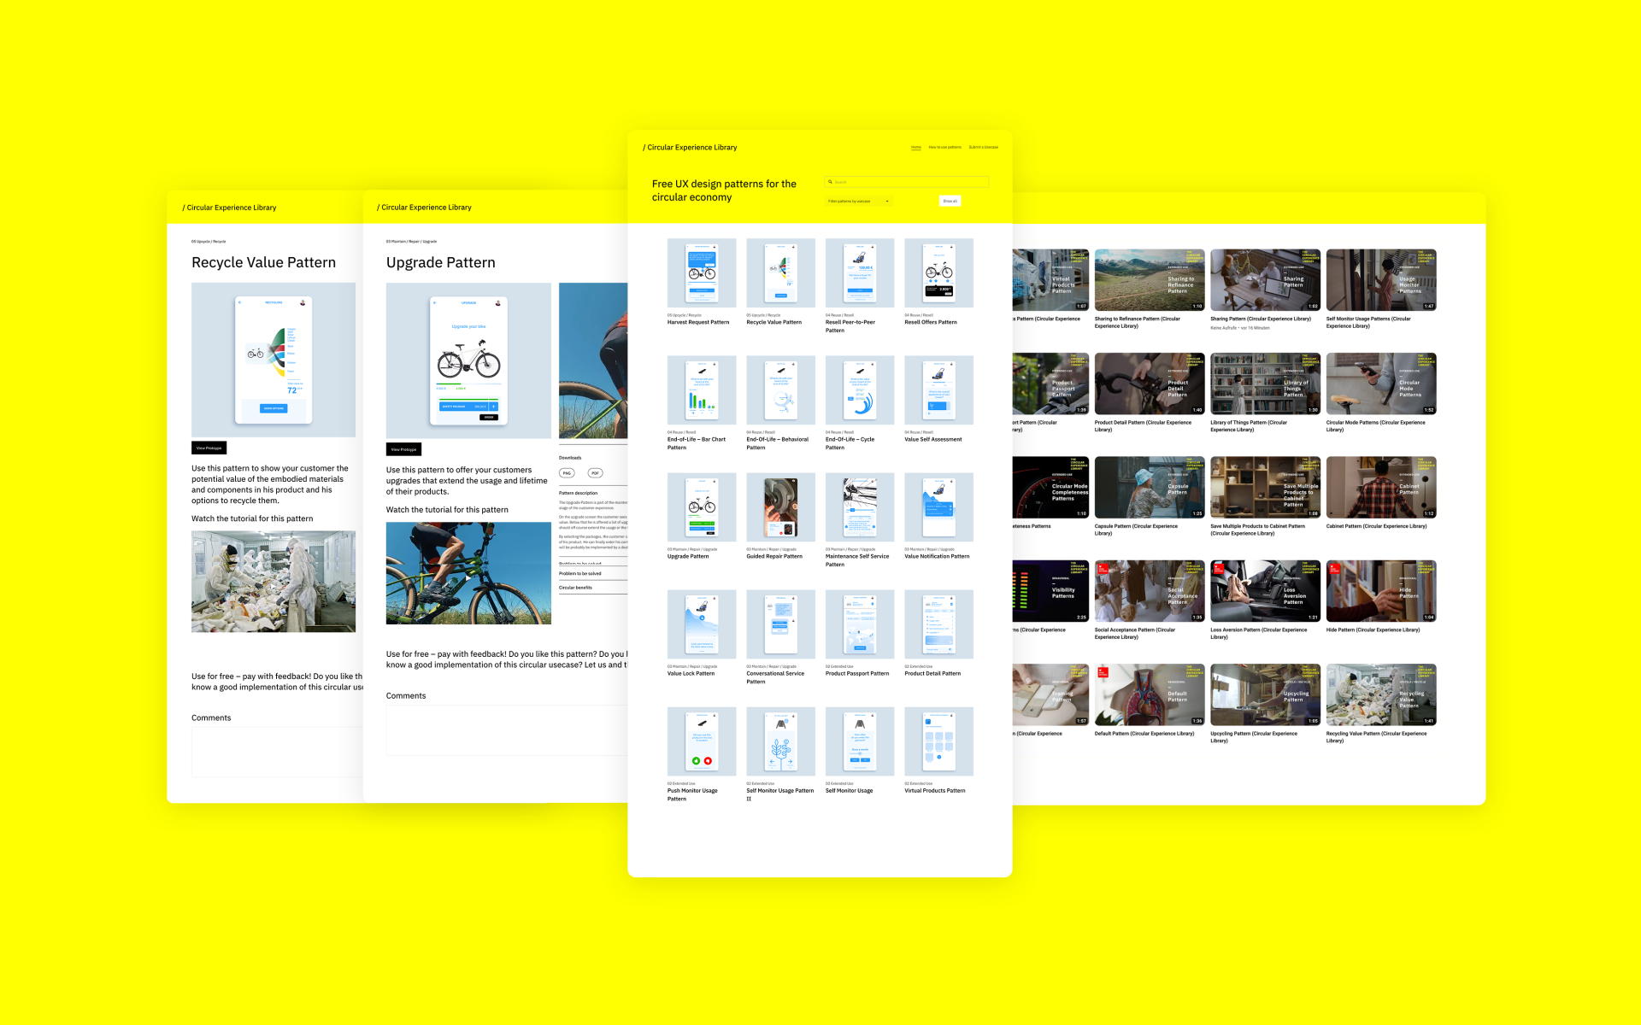This screenshot has width=1641, height=1025.
Task: Open the Filter patterns by usecase dropdown
Action: (x=858, y=202)
